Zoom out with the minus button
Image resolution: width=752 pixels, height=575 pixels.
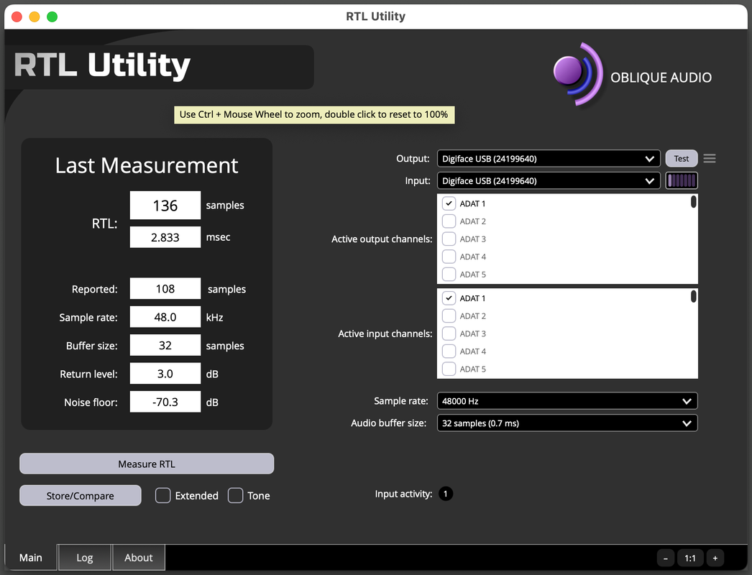[665, 558]
